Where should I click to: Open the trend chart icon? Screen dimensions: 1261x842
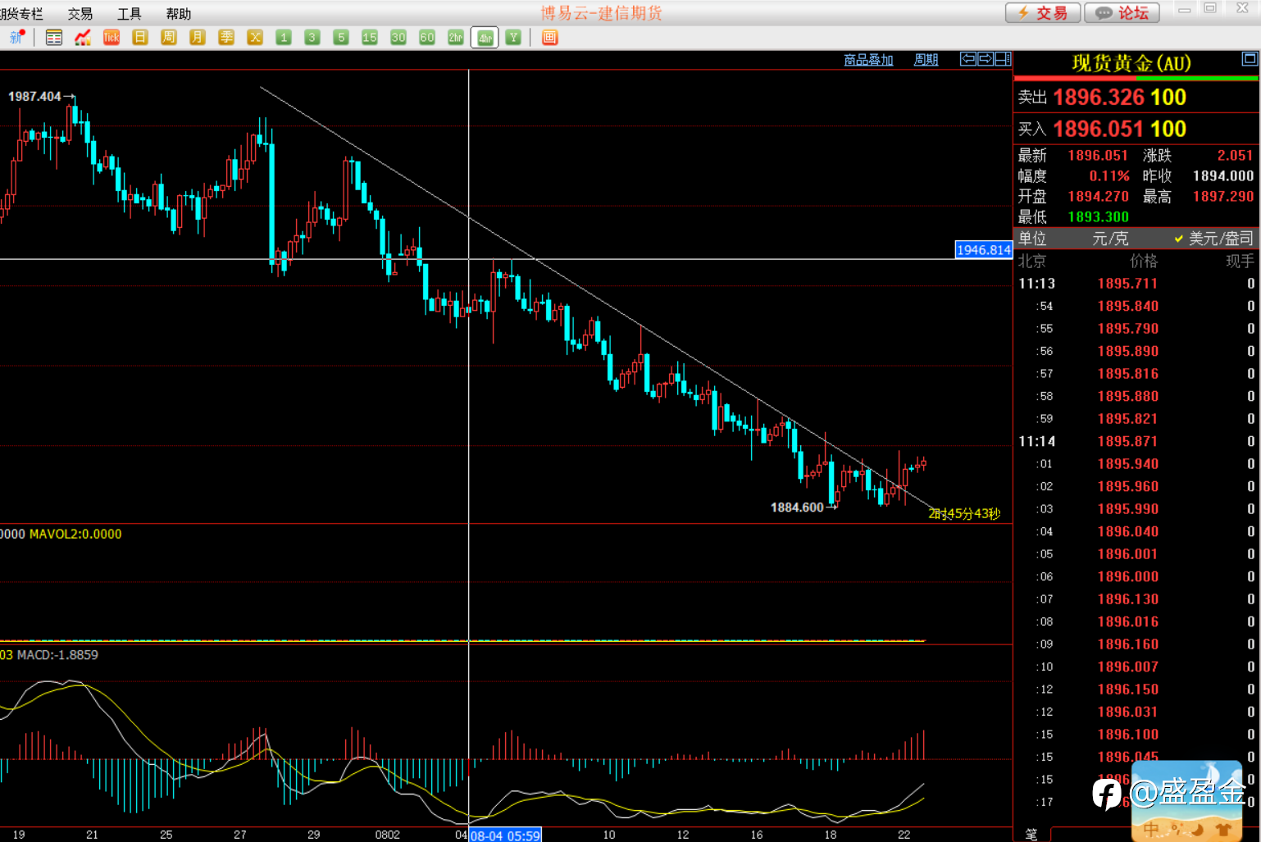pyautogui.click(x=83, y=38)
